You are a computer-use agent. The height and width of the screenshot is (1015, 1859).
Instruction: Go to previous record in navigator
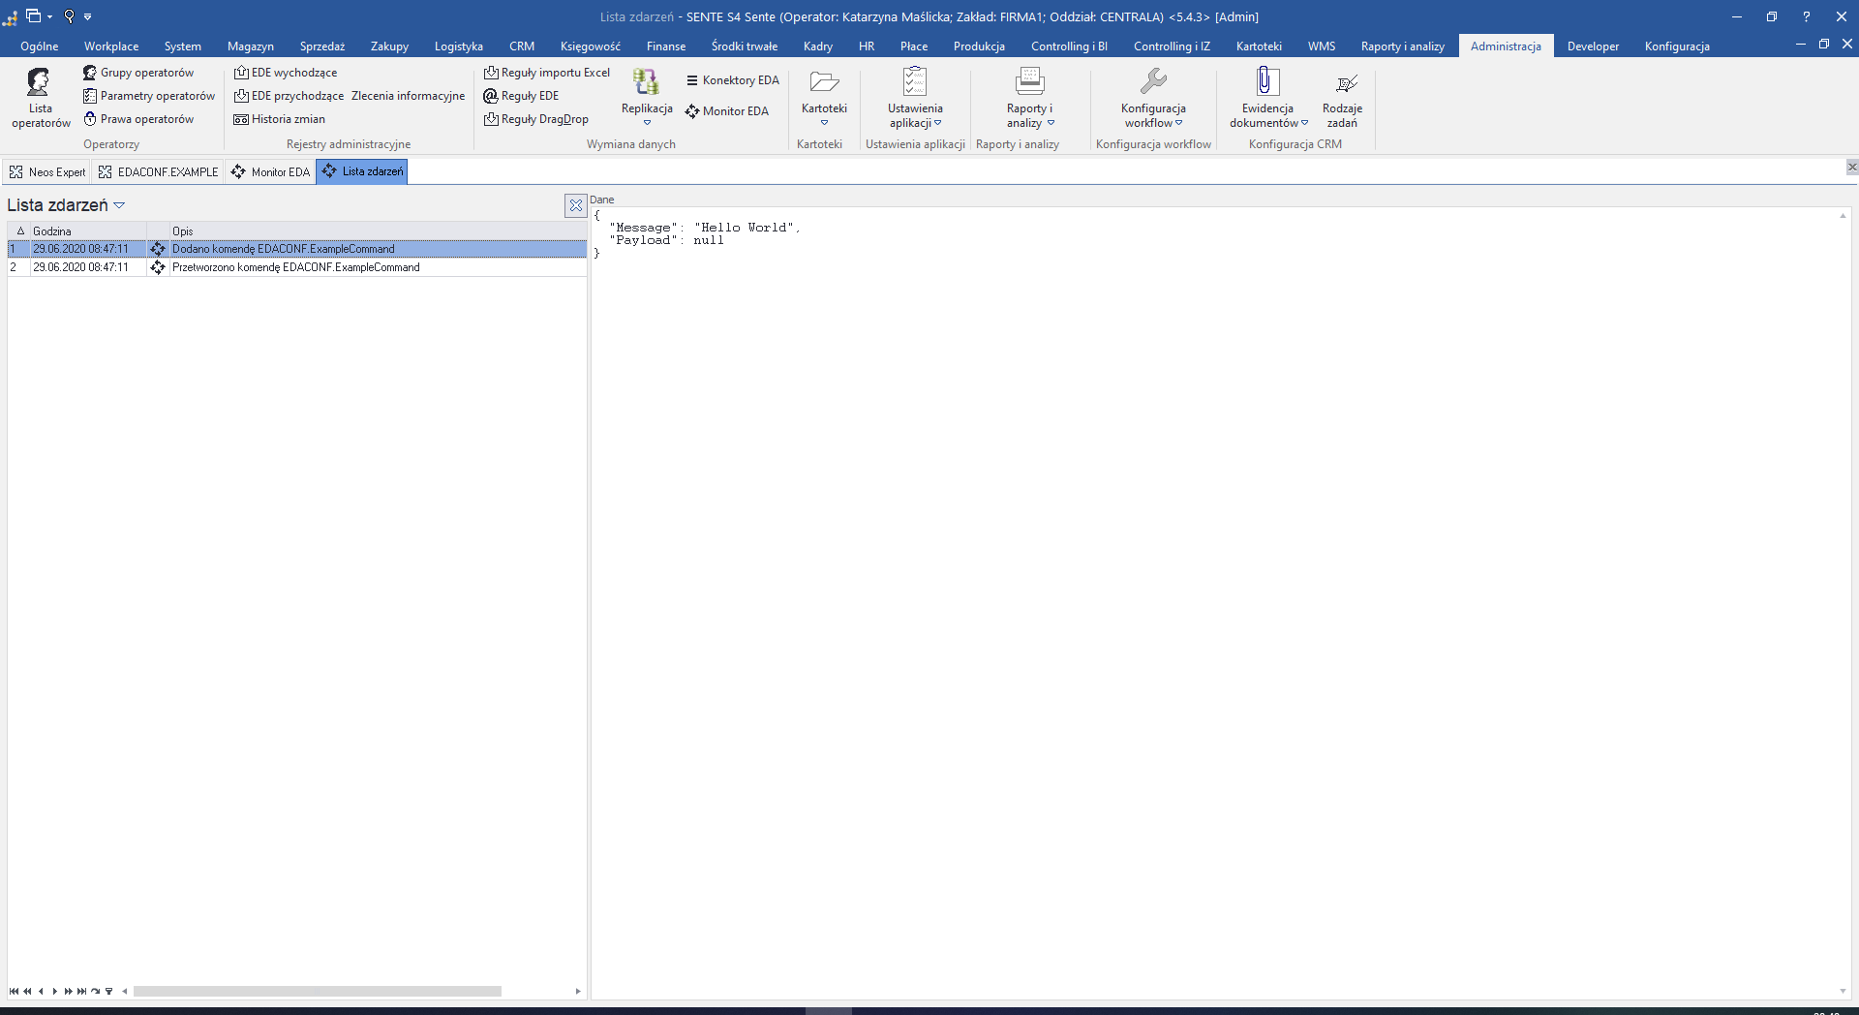(41, 991)
